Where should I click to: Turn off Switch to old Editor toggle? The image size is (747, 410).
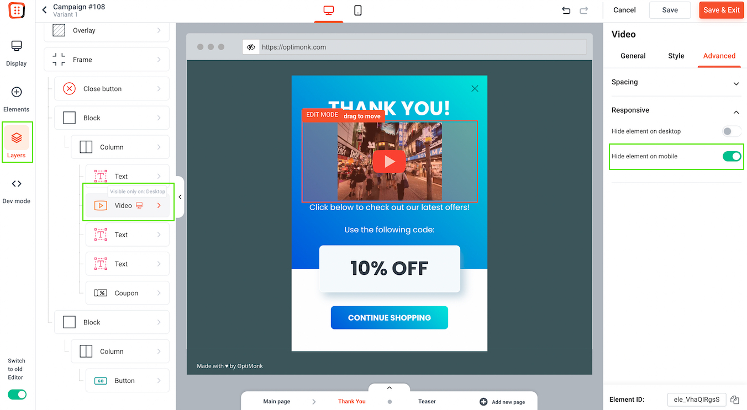pyautogui.click(x=17, y=394)
